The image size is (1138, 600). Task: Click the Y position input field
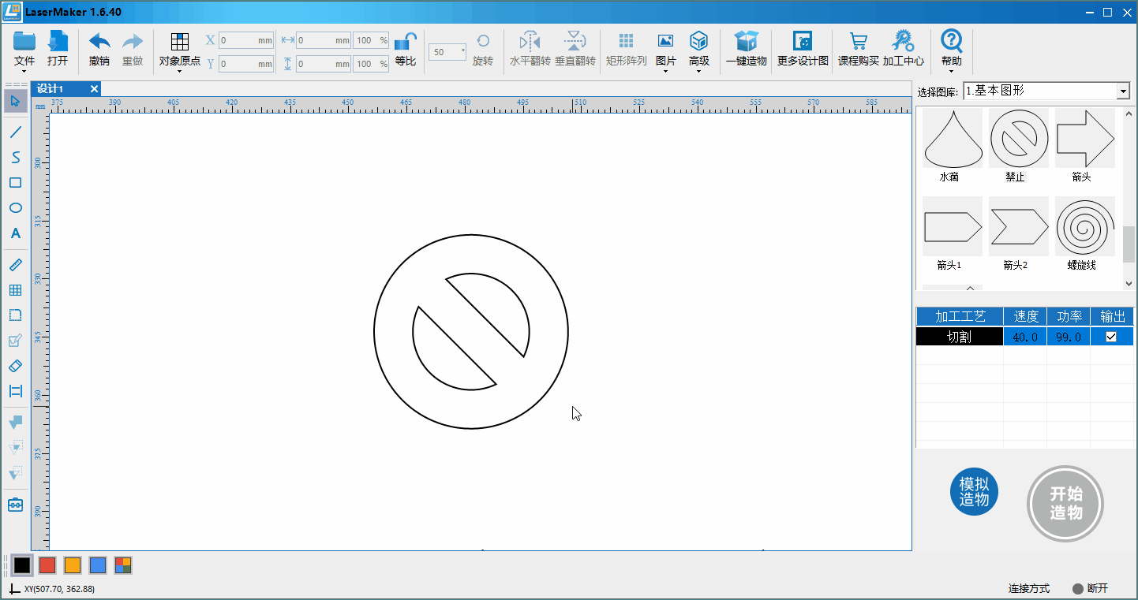tap(246, 64)
